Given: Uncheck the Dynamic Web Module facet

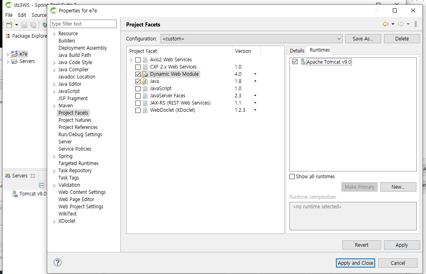Looking at the screenshot, I should [138, 74].
